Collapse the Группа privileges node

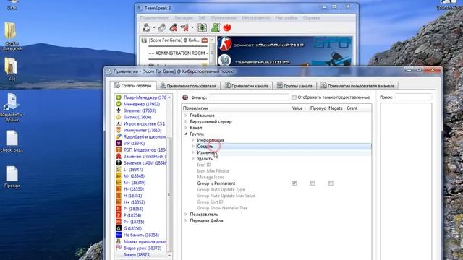186,134
